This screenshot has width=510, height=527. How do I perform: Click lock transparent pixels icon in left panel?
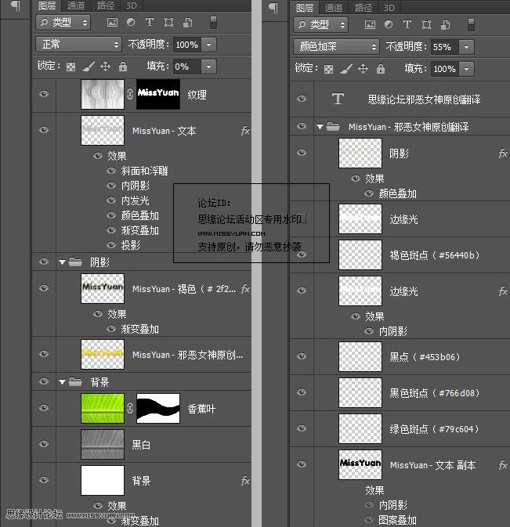point(71,67)
